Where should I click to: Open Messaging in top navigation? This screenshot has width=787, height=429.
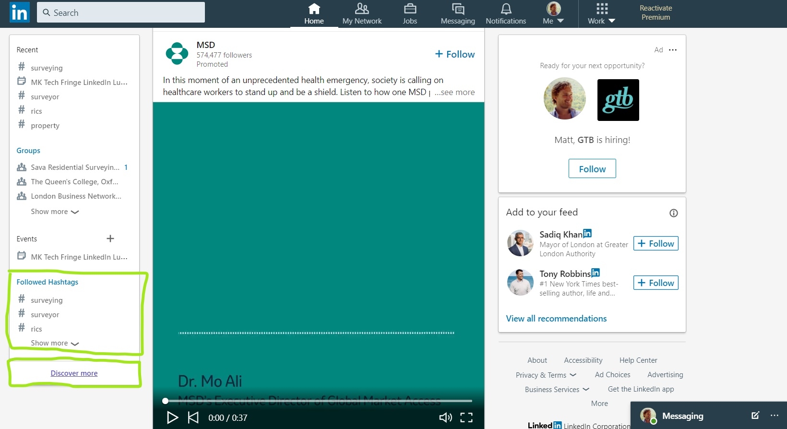458,14
